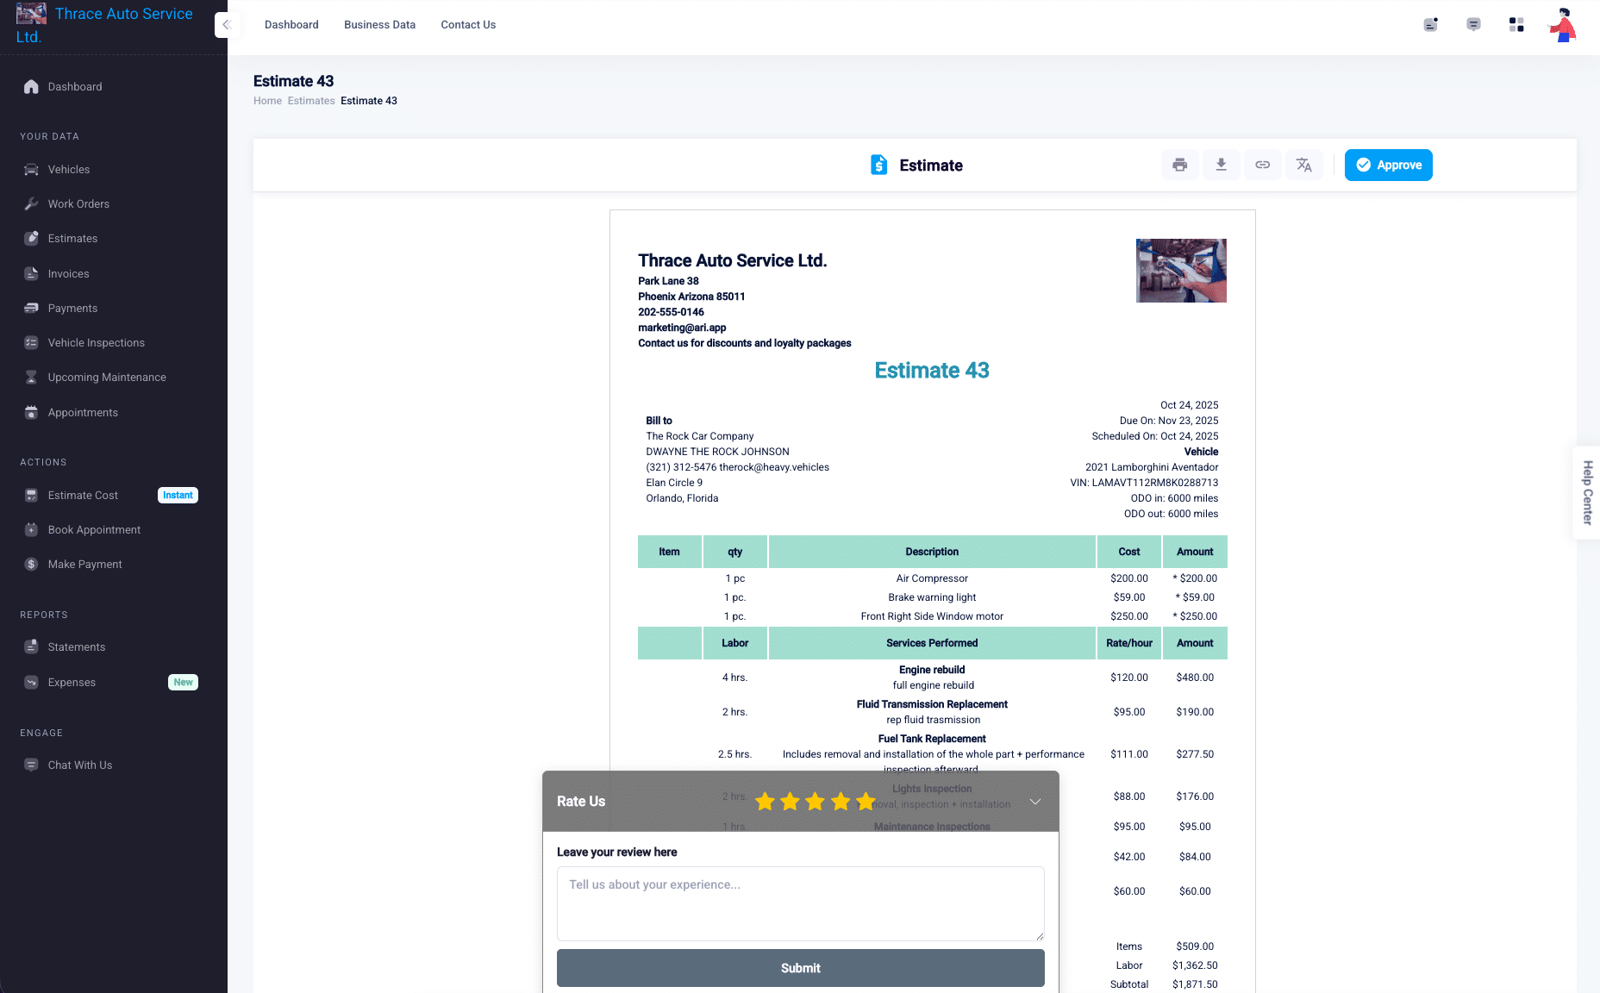Collapse the sidebar with the arrow button
1600x993 pixels.
click(227, 25)
